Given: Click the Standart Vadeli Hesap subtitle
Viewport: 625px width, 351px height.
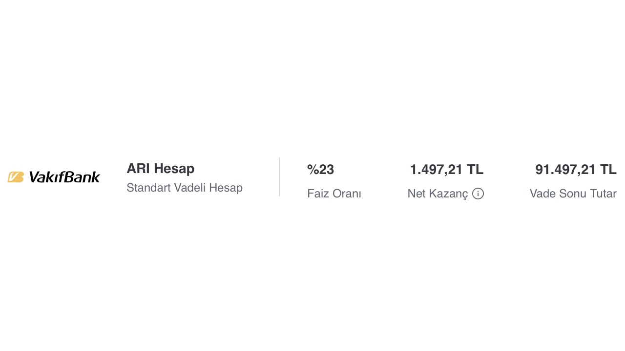Looking at the screenshot, I should [x=184, y=188].
